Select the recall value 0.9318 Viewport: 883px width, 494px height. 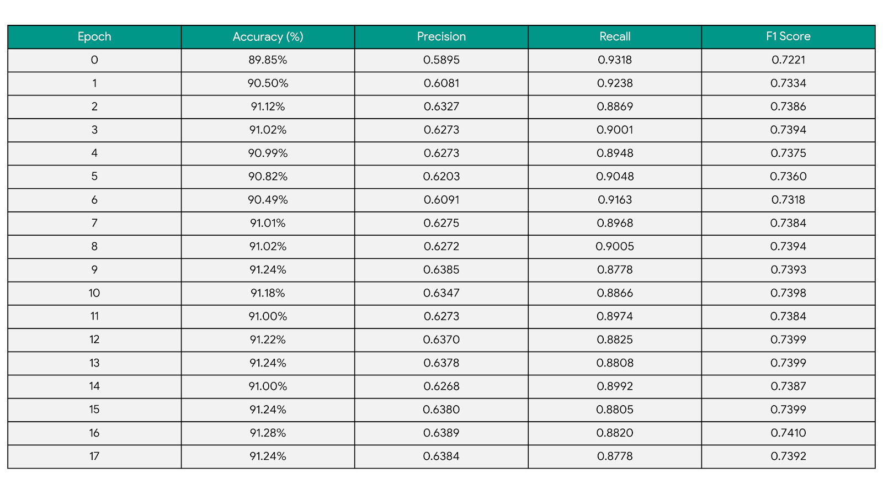click(x=615, y=60)
